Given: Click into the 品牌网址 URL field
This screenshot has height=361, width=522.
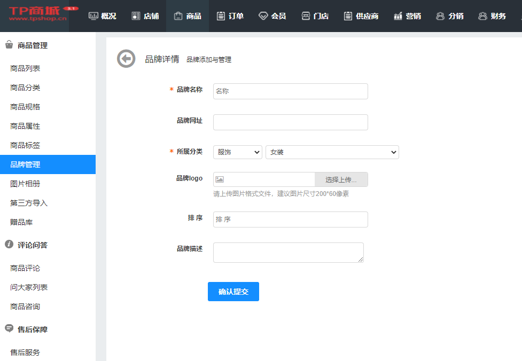Looking at the screenshot, I should [x=290, y=122].
